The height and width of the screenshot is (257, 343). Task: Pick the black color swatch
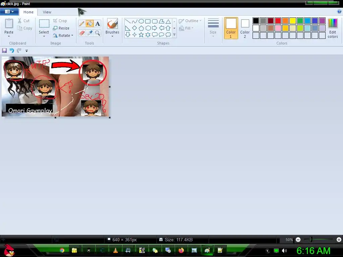click(x=256, y=21)
